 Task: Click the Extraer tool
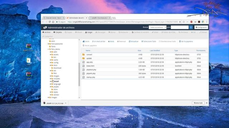click(x=203, y=32)
